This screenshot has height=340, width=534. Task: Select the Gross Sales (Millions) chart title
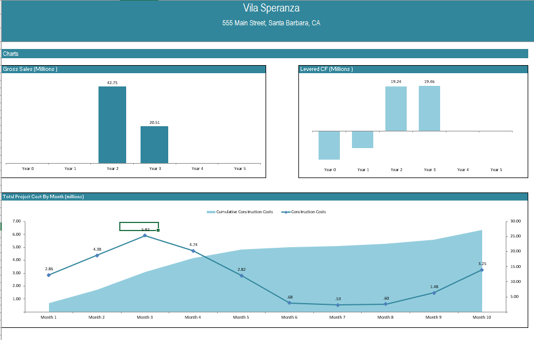(x=30, y=69)
